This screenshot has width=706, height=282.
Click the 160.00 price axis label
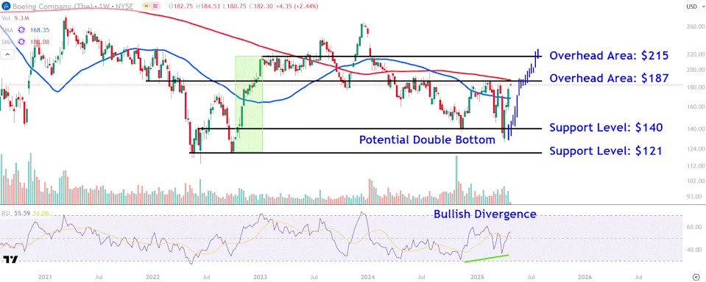coord(695,107)
